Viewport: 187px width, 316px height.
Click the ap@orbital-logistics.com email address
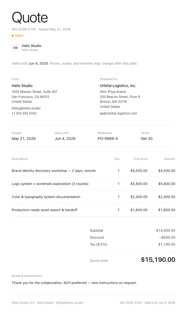pos(118,113)
